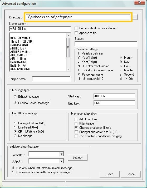Select pattern BrdA#I4#.txt in the list

(18, 62)
